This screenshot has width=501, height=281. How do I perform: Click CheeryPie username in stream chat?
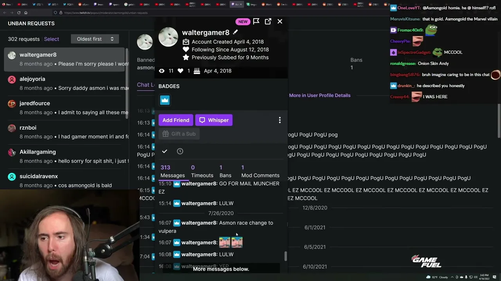400,41
